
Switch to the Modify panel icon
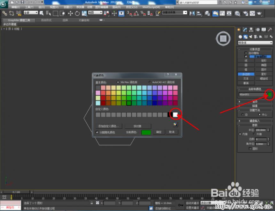tap(245, 30)
